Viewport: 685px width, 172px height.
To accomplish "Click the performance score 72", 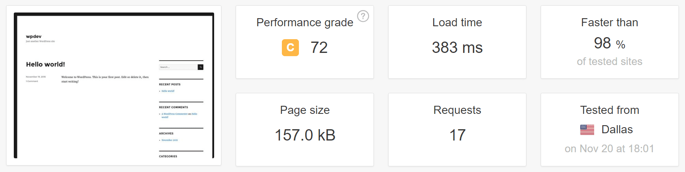I will pyautogui.click(x=319, y=48).
